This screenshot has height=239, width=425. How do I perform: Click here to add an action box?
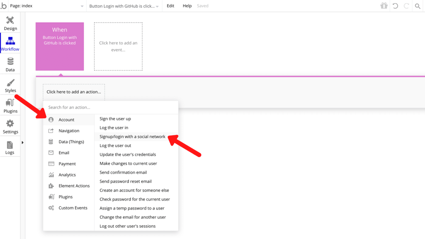pyautogui.click(x=74, y=92)
